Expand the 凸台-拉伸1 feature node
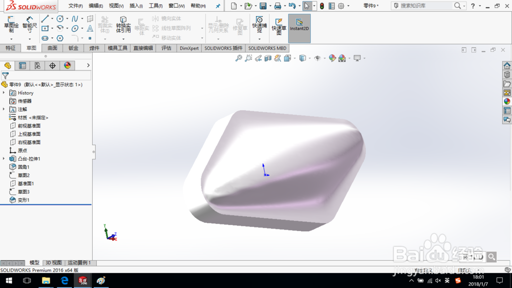This screenshot has width=512, height=288. 4,158
